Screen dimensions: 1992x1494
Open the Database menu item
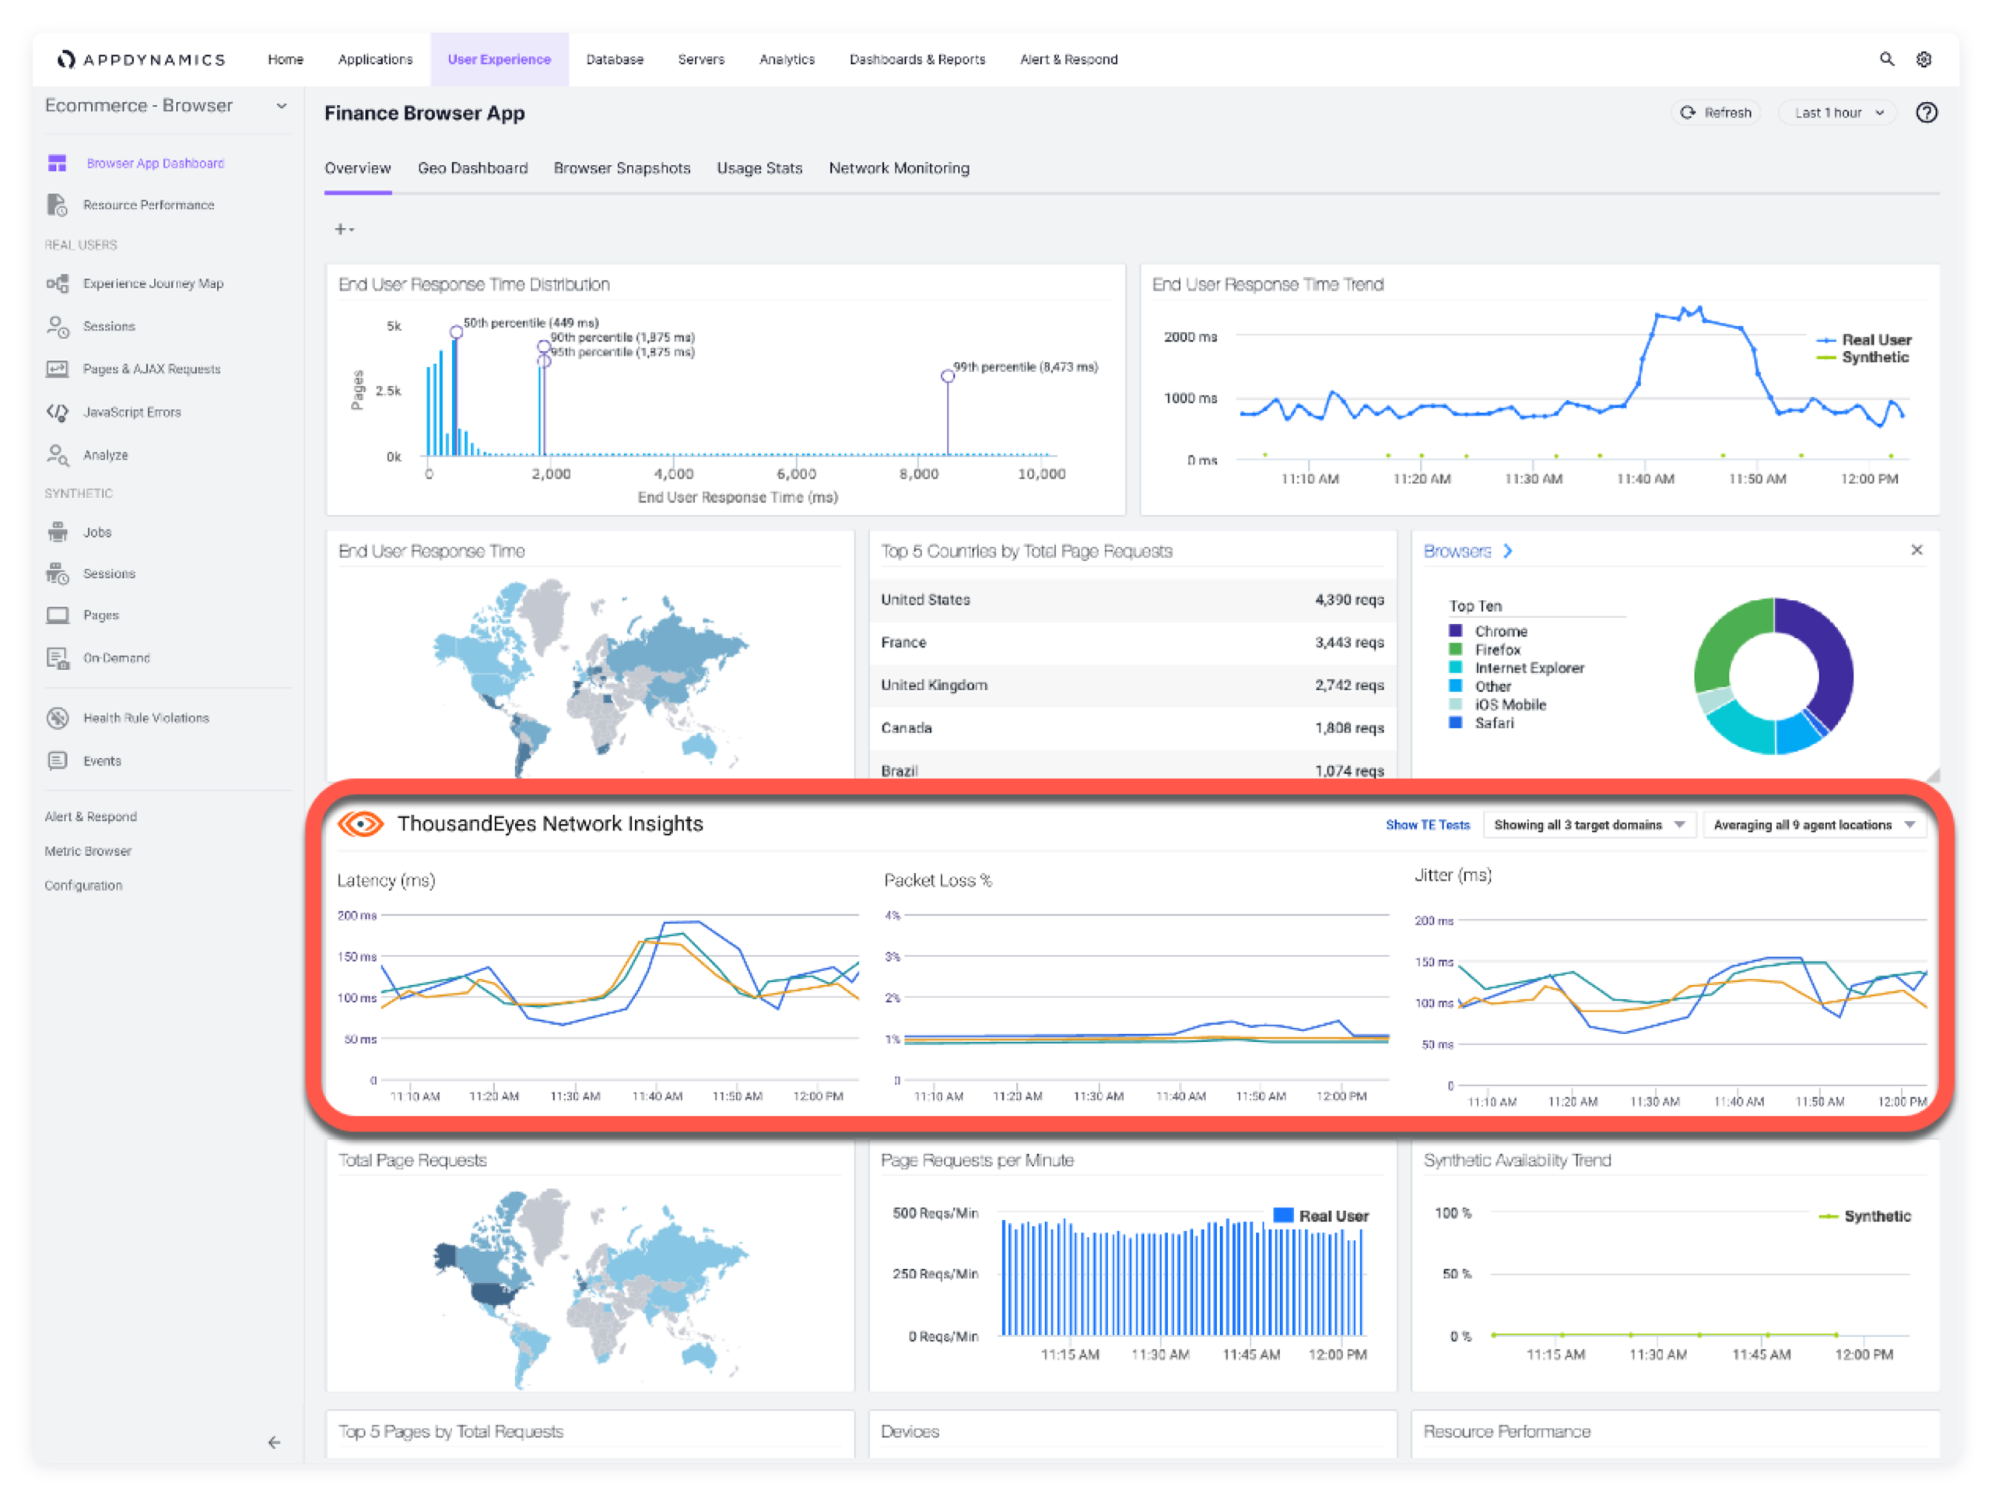pos(615,59)
